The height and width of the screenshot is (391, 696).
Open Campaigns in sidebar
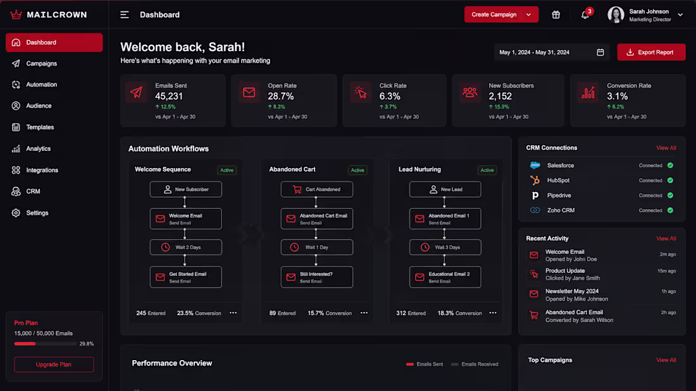[x=54, y=63]
